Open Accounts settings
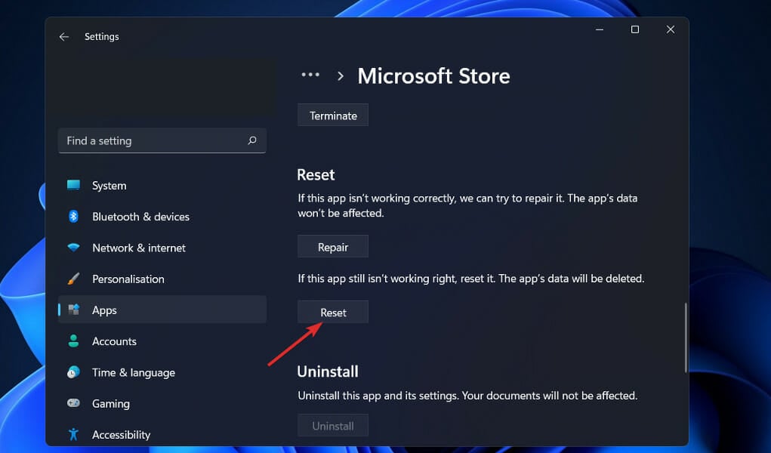This screenshot has height=453, width=771. [x=162, y=341]
